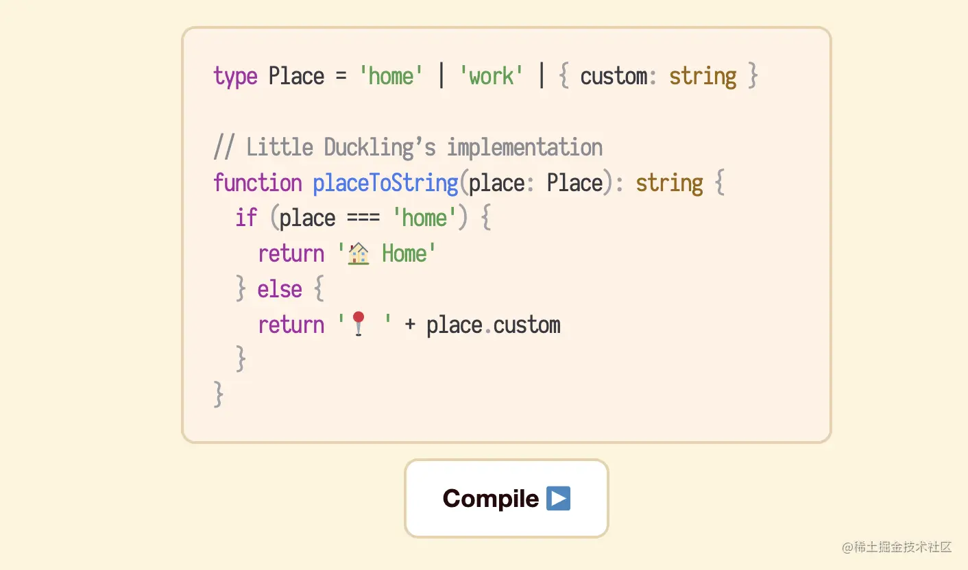The image size is (968, 570).
Task: Click the Little Duckling's implementation comment
Action: (x=408, y=147)
